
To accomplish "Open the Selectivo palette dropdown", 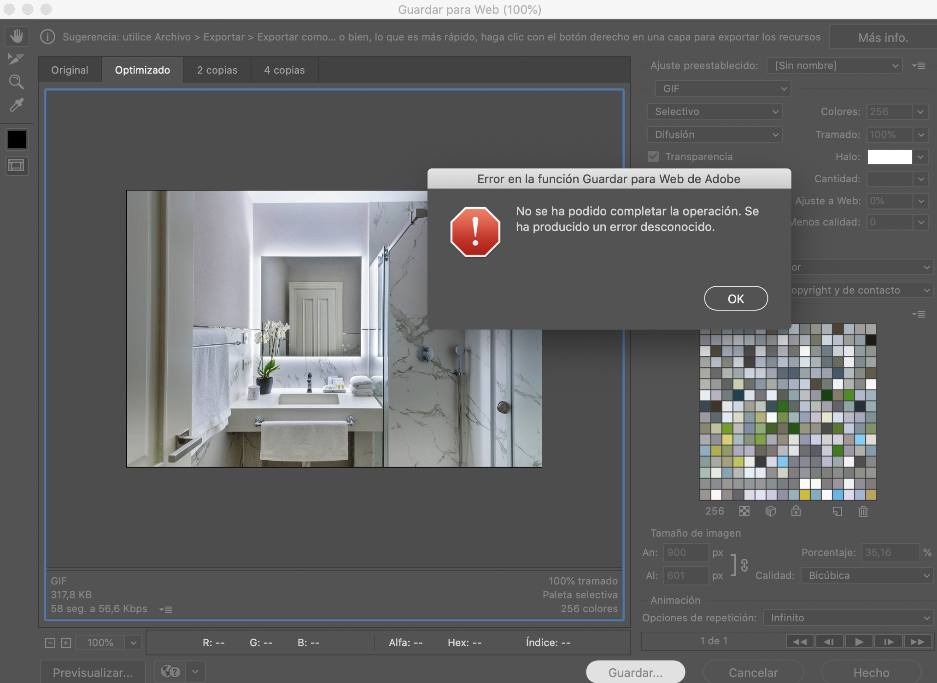I will click(x=714, y=111).
